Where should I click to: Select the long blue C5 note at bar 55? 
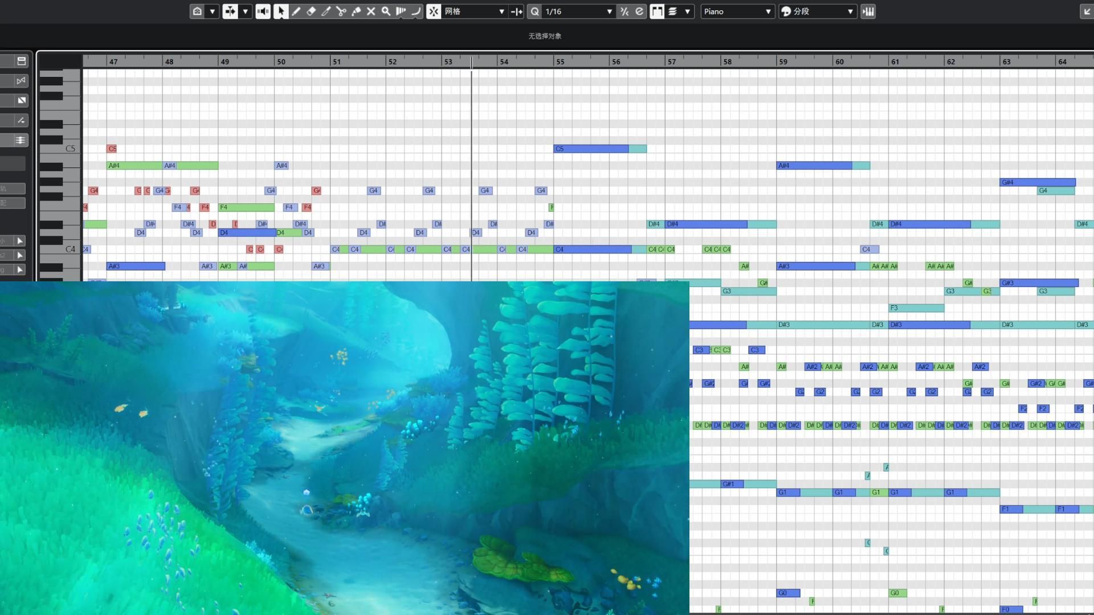591,149
